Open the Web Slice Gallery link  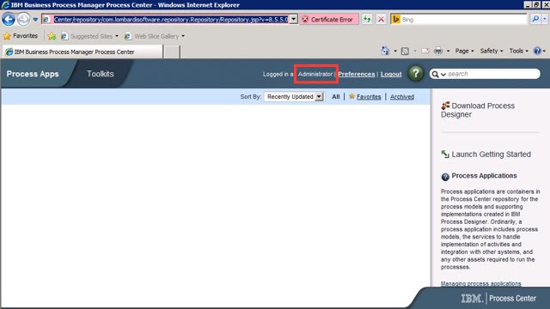[155, 36]
